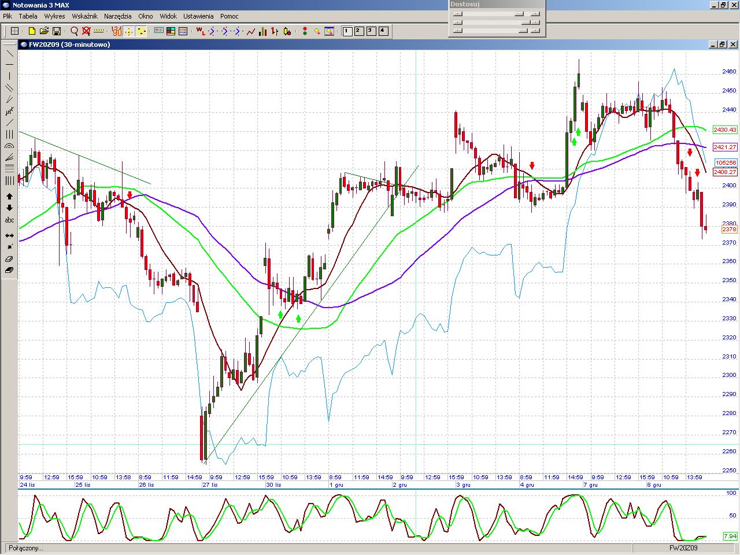Screen dimensions: 740x555
Task: Toggle layout number 4 button
Action: (383, 31)
